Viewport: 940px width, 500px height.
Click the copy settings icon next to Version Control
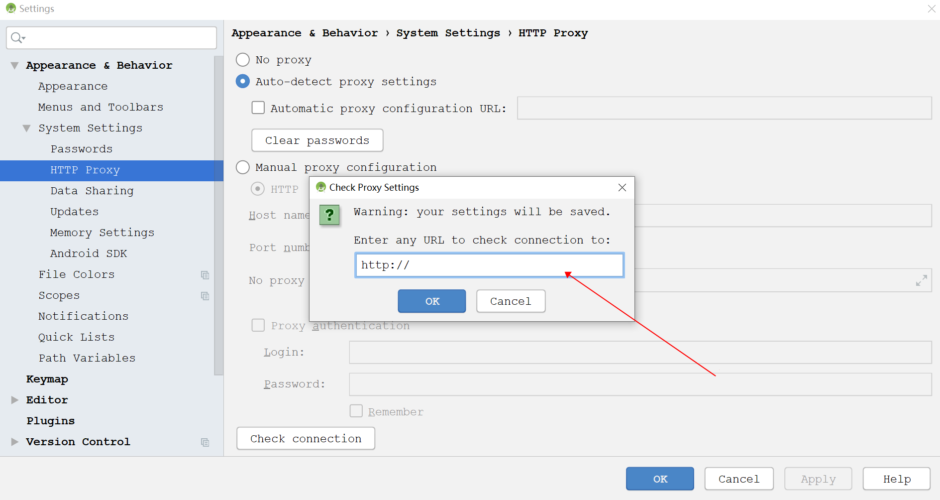pos(205,442)
